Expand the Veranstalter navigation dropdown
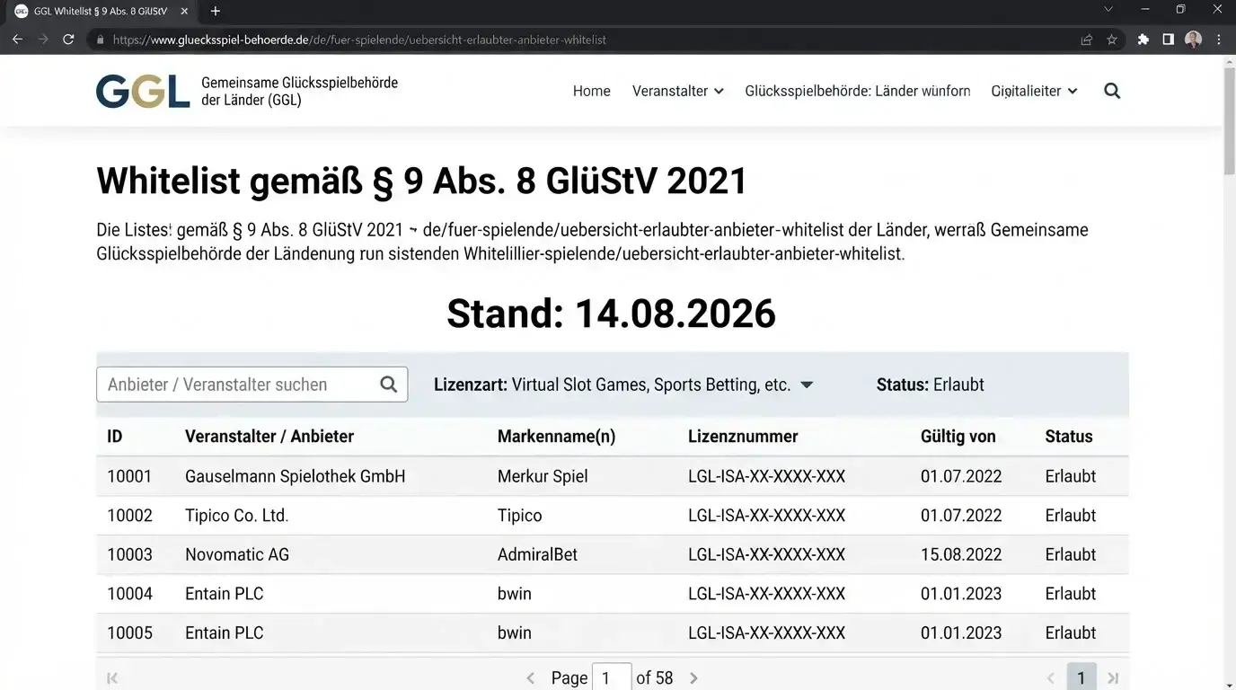This screenshot has height=690, width=1236. coord(678,91)
